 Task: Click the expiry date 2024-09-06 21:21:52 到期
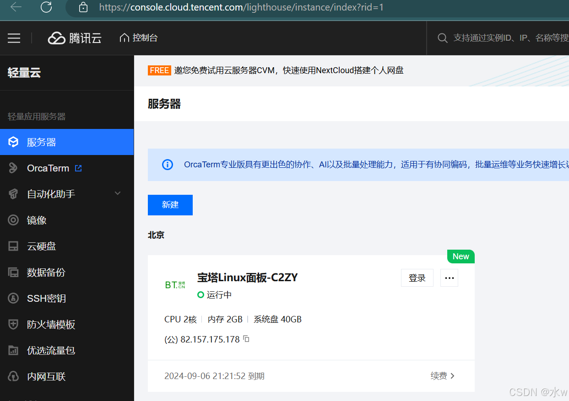point(214,376)
